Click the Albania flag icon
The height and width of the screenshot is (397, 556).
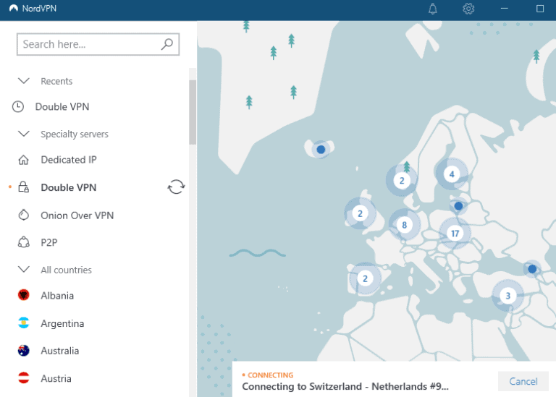click(24, 296)
